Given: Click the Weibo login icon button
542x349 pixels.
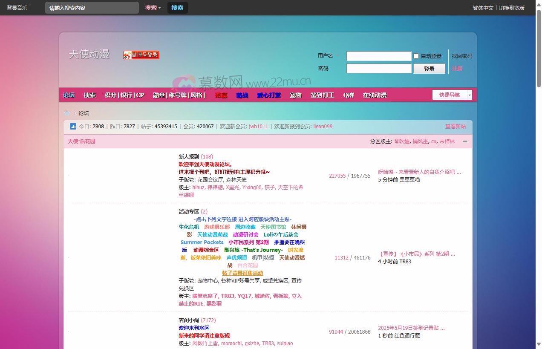Looking at the screenshot, I should click(x=141, y=55).
